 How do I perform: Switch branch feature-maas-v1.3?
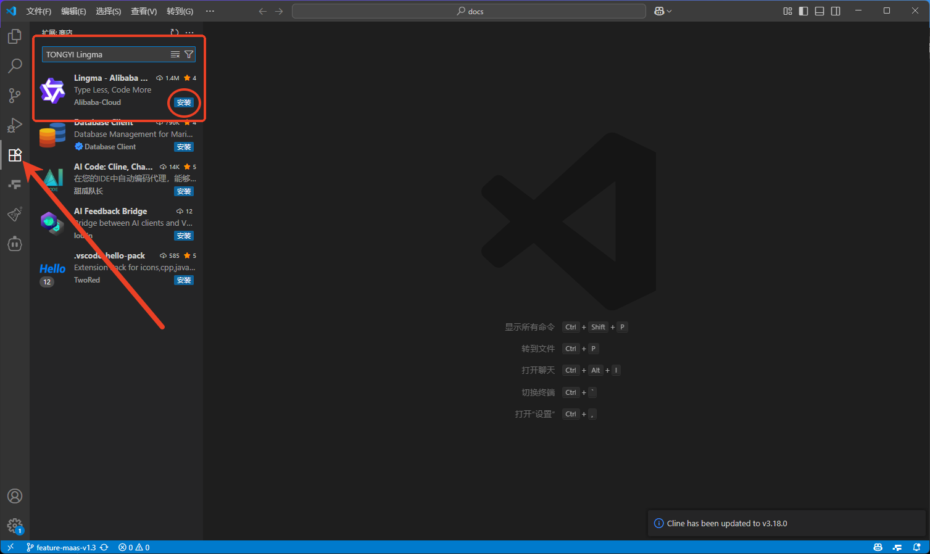pos(61,547)
